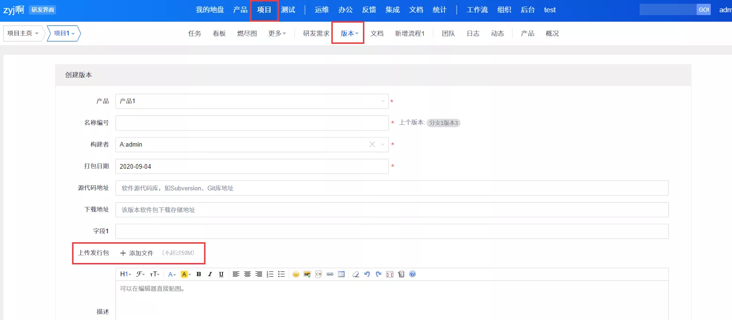Clear formatting with eraser icon

point(356,274)
